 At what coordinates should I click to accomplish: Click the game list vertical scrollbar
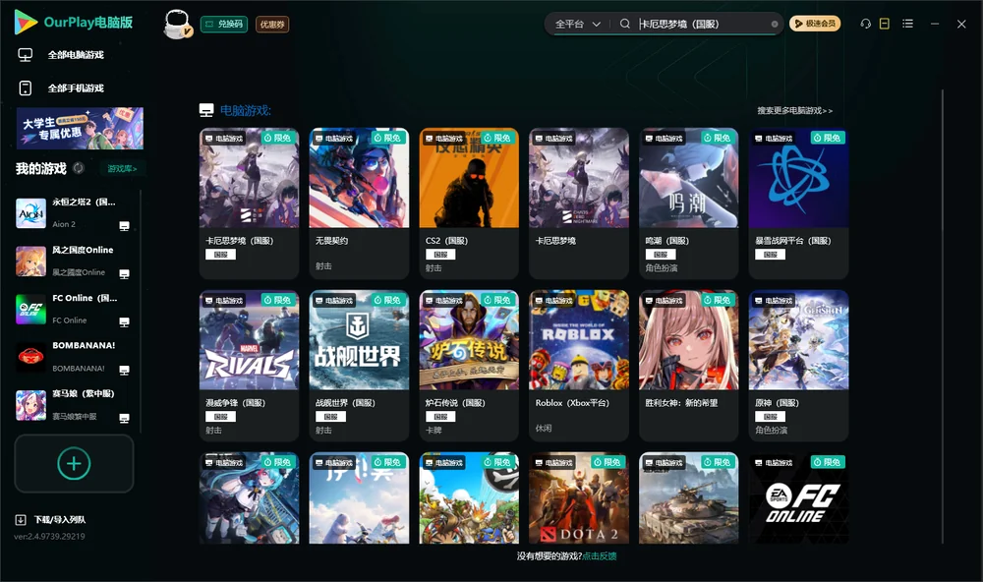(x=943, y=317)
